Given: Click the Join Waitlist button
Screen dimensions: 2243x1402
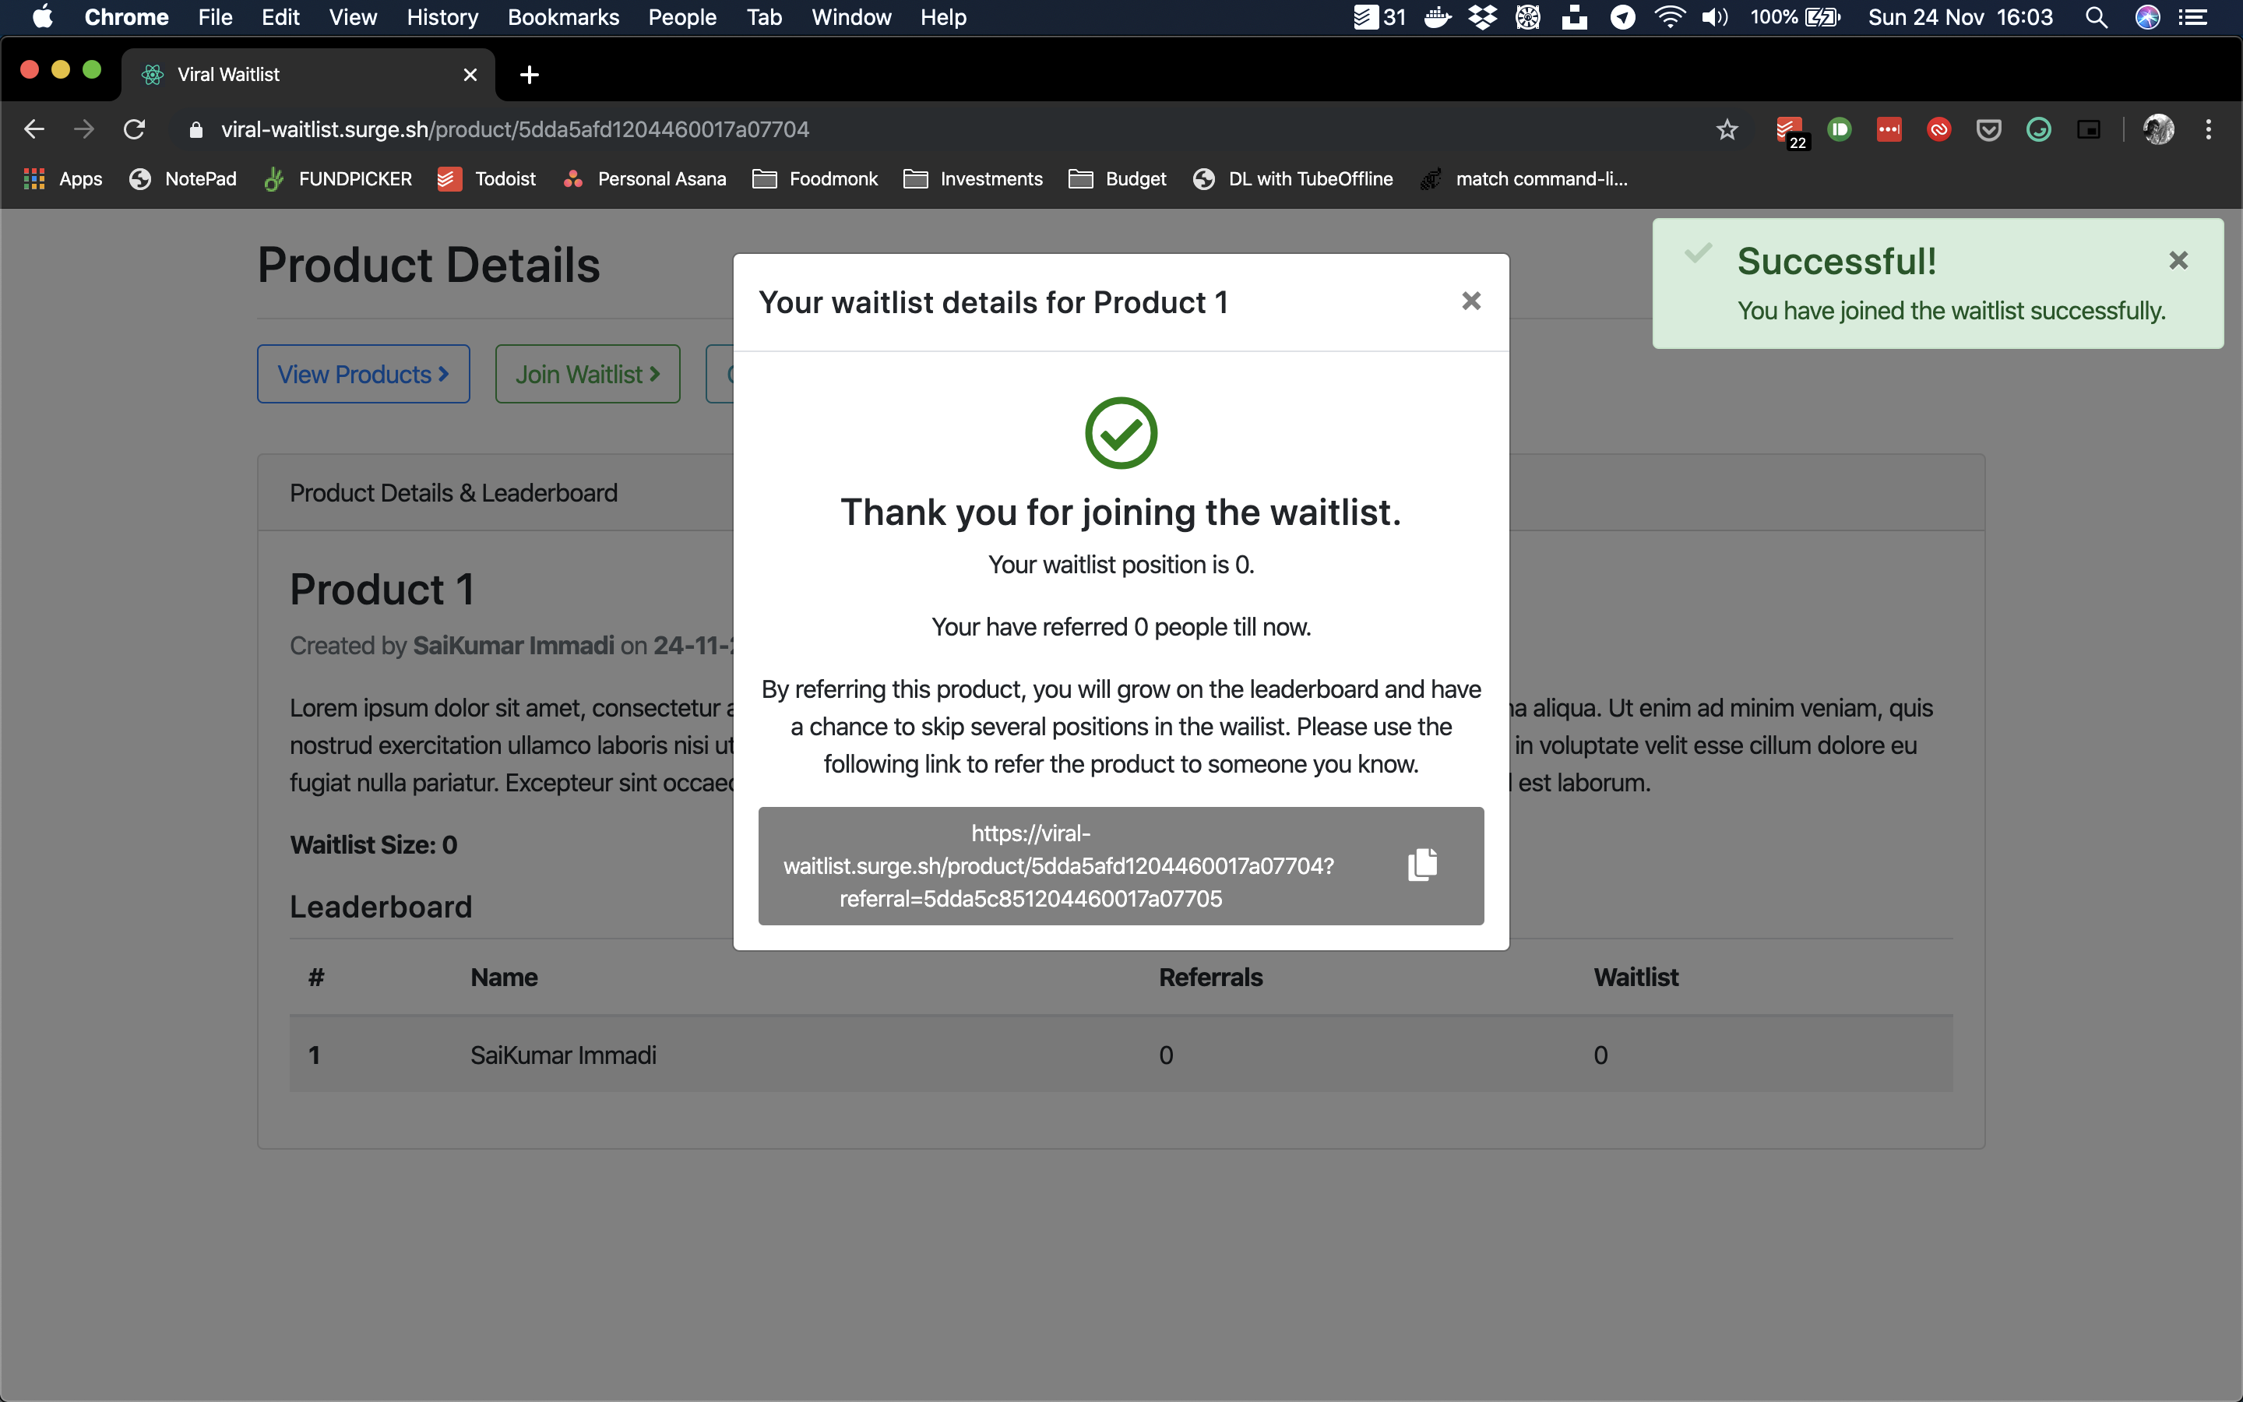Looking at the screenshot, I should click(x=588, y=375).
